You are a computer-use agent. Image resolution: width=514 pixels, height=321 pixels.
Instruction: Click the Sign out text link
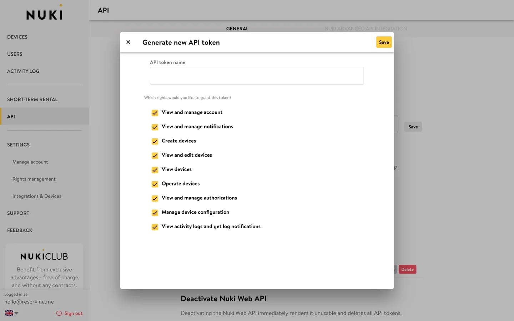coord(73,313)
